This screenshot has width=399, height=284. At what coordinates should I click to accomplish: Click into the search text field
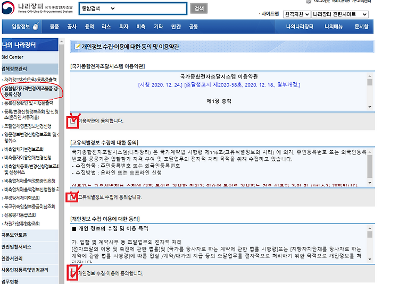pyautogui.click(x=151, y=8)
